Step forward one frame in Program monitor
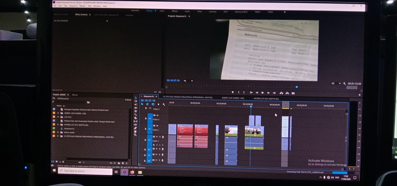397x186 pixels. (268, 93)
